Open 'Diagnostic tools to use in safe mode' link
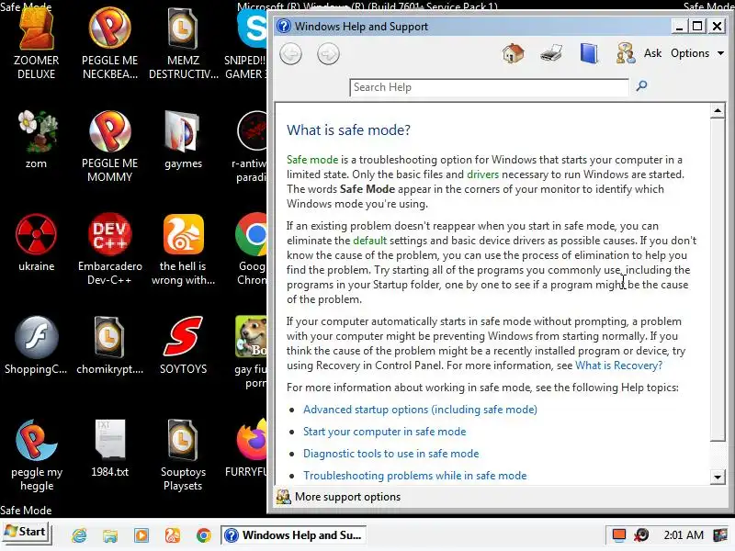Screen dimensions: 735x551 [x=391, y=454]
